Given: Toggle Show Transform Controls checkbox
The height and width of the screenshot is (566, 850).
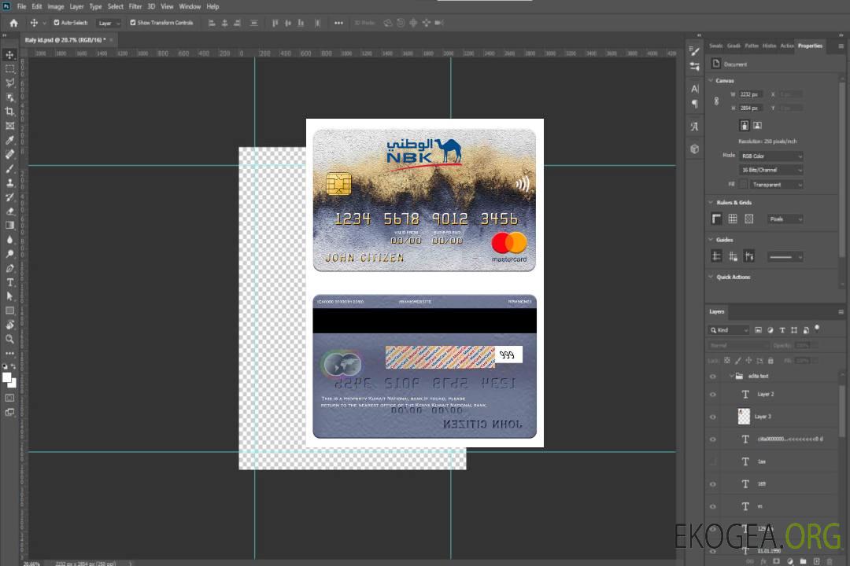Looking at the screenshot, I should (x=133, y=23).
